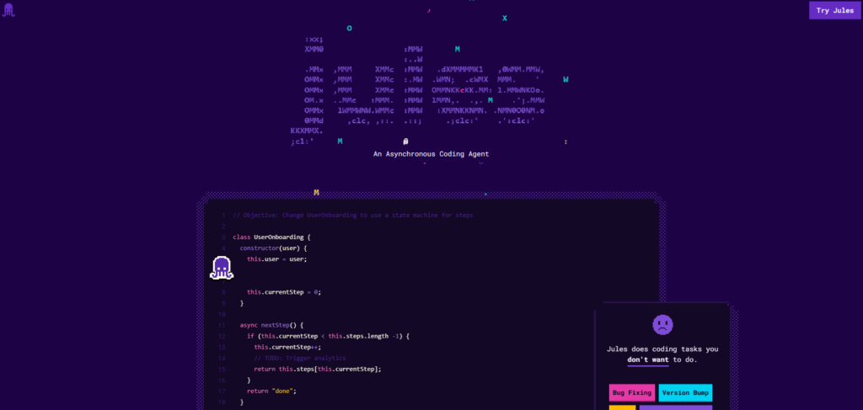The image size is (863, 410).
Task: Click 'return this.steps[this.currentStep];' line
Action: point(318,369)
